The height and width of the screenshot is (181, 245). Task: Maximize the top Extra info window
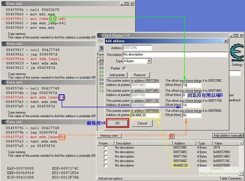coord(127,4)
